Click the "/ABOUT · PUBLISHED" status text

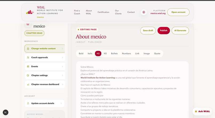click(89, 42)
